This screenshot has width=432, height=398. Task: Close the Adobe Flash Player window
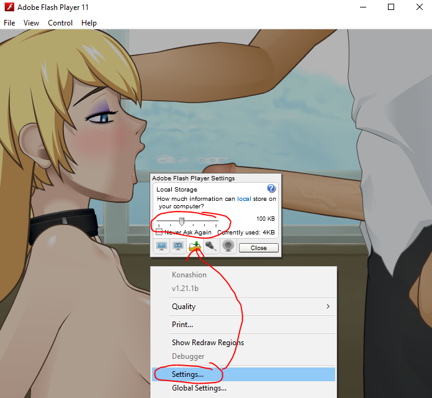(420, 7)
